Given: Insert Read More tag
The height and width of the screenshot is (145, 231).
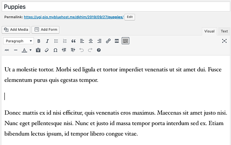Looking at the screenshot, I should (117, 41).
